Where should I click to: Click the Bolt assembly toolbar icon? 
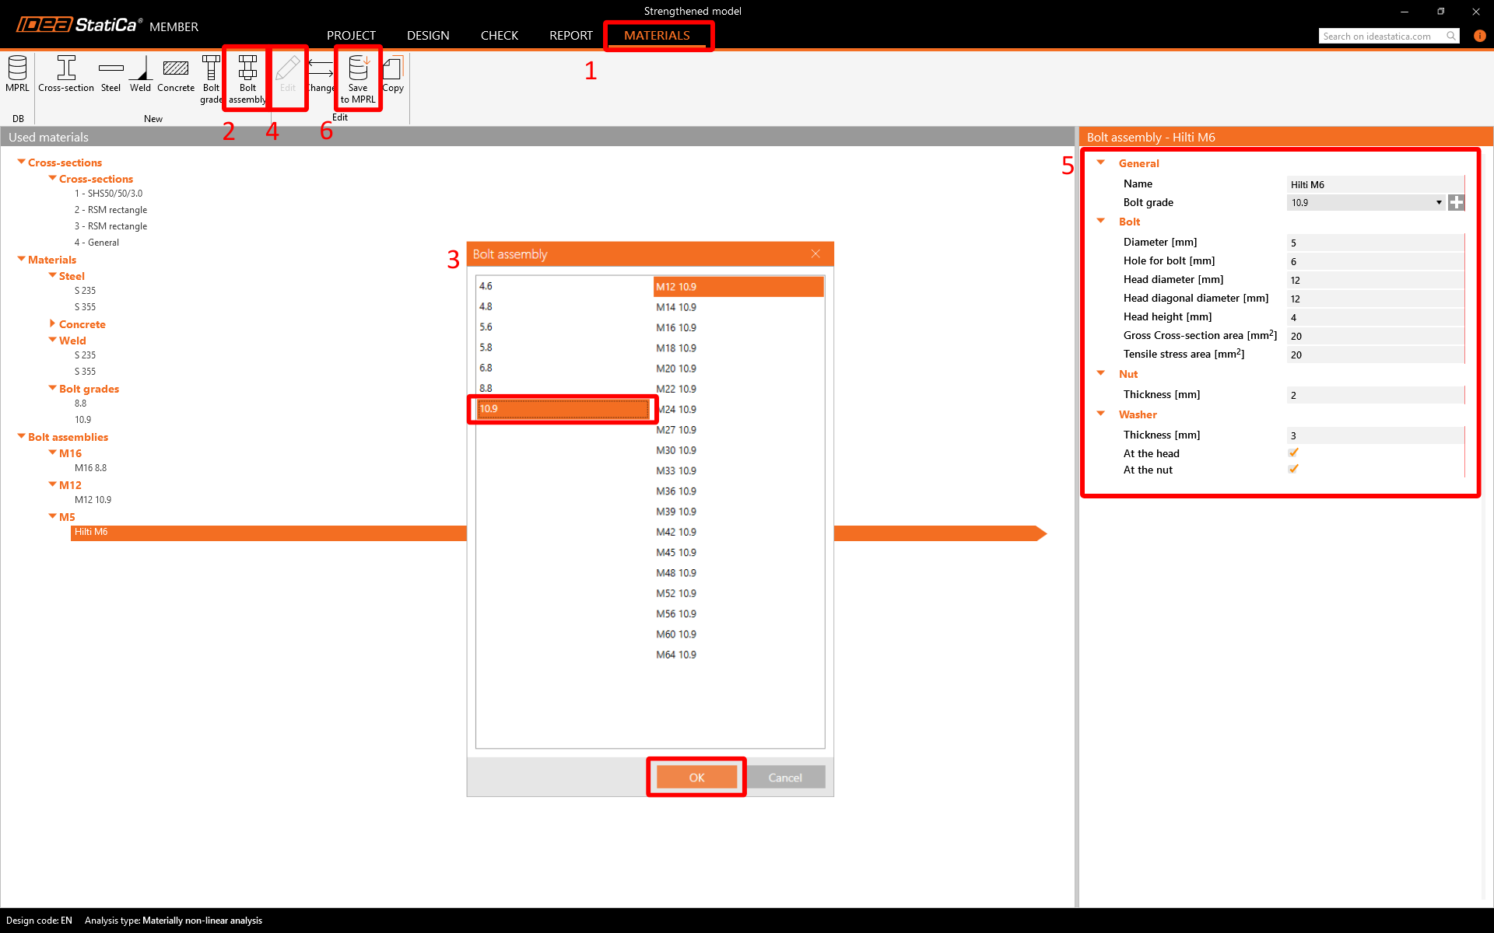[x=247, y=78]
